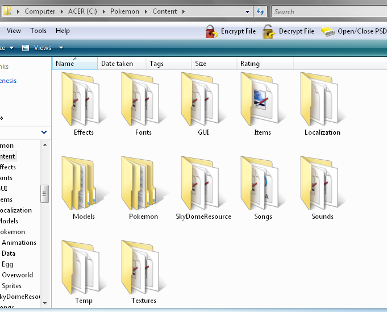Select Overworld in the folder tree
Screen dimensions: 387x312
click(17, 275)
